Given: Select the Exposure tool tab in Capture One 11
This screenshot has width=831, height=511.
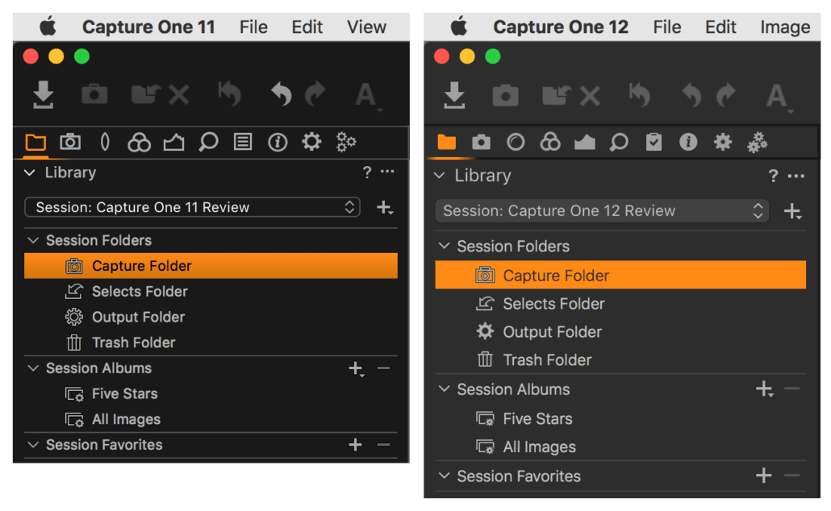Looking at the screenshot, I should pyautogui.click(x=174, y=142).
